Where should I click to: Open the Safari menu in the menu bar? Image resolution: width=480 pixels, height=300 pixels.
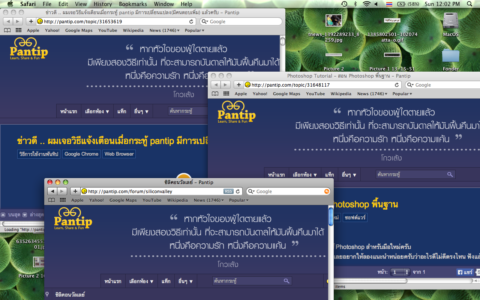tap(28, 4)
